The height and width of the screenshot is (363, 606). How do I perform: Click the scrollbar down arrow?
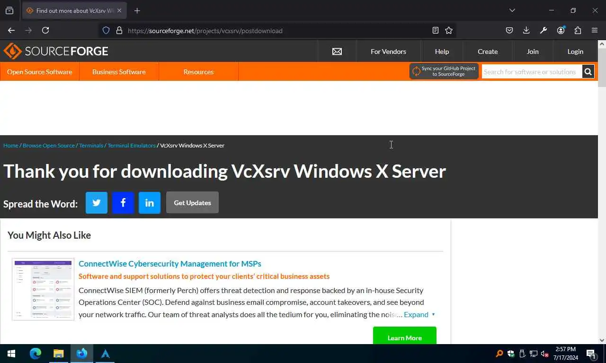(x=602, y=340)
